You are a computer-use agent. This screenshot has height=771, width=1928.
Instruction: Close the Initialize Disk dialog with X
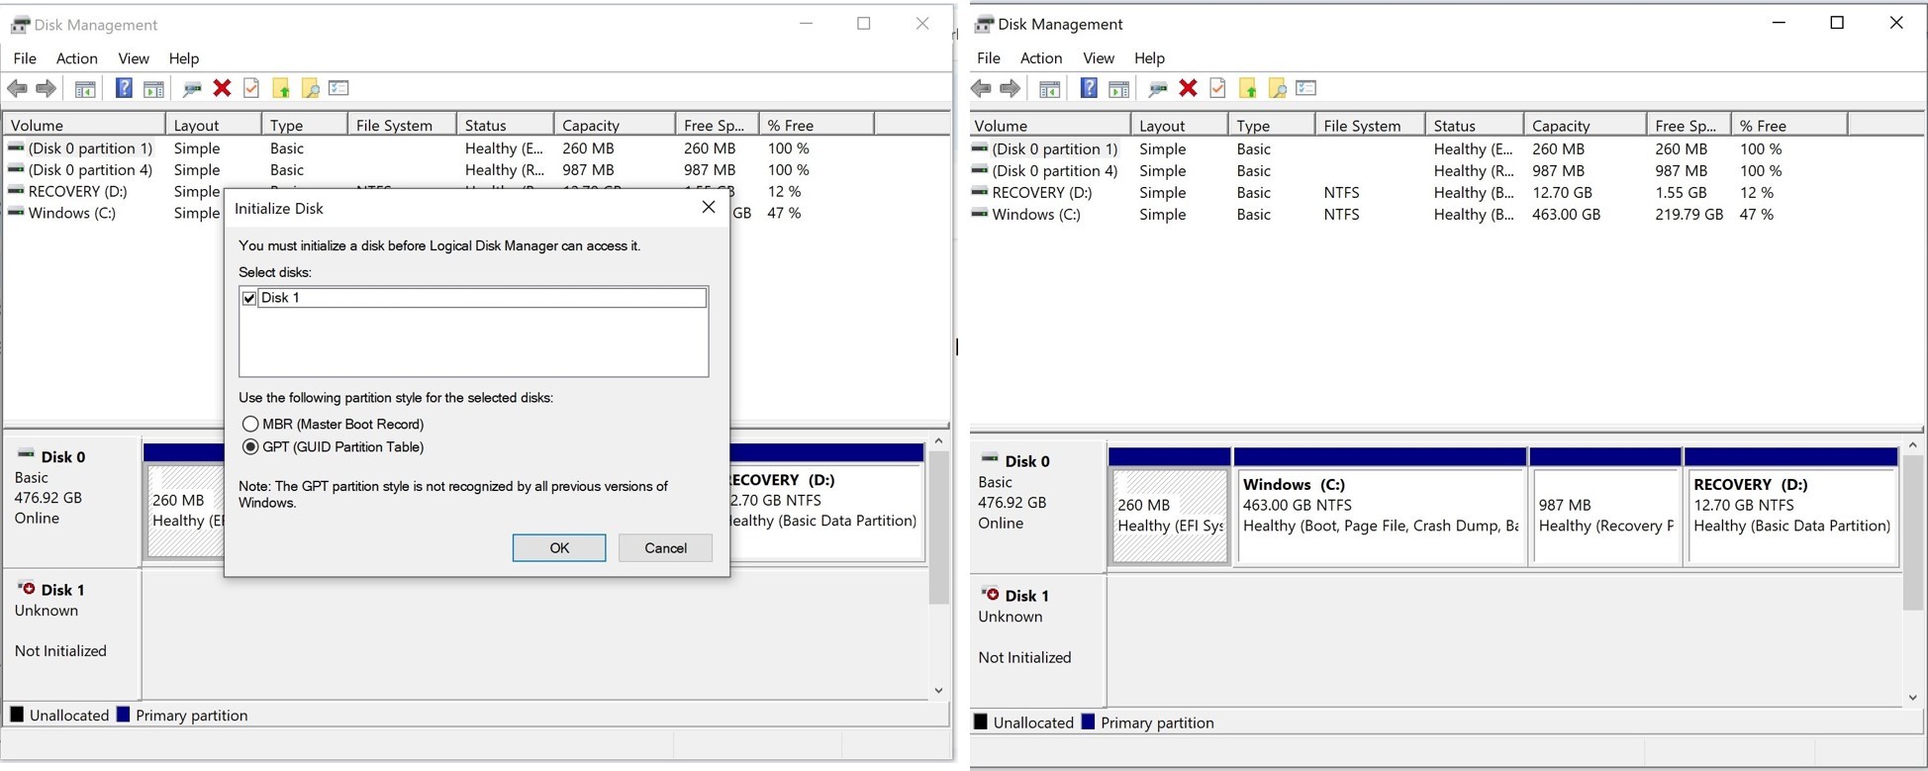tap(709, 208)
